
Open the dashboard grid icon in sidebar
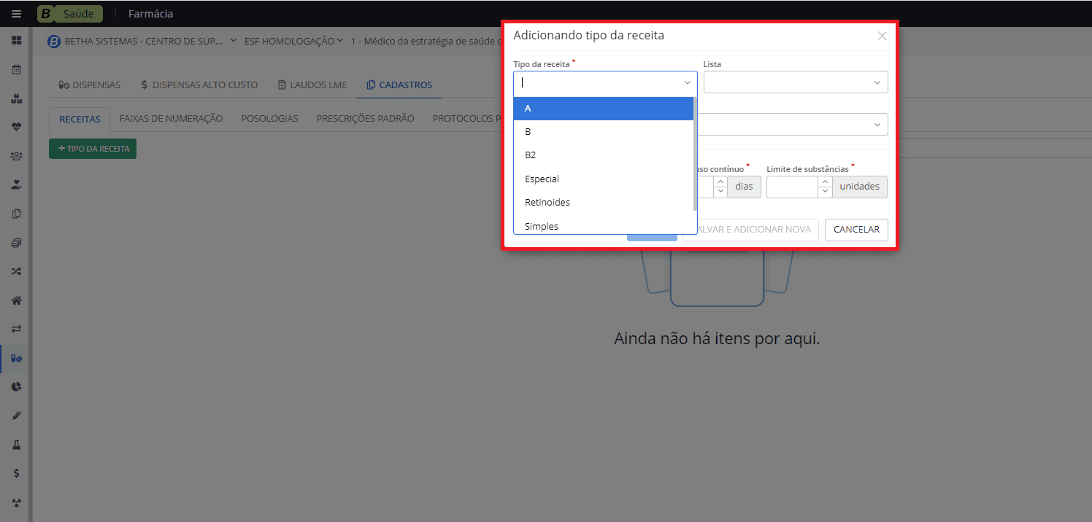(x=16, y=40)
